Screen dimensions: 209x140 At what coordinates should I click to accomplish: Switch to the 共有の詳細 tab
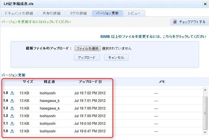52,13
